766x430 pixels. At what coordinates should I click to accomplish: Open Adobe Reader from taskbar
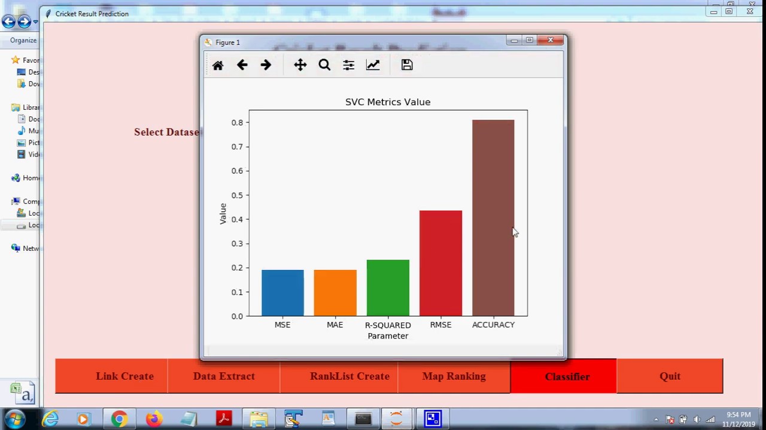(224, 419)
